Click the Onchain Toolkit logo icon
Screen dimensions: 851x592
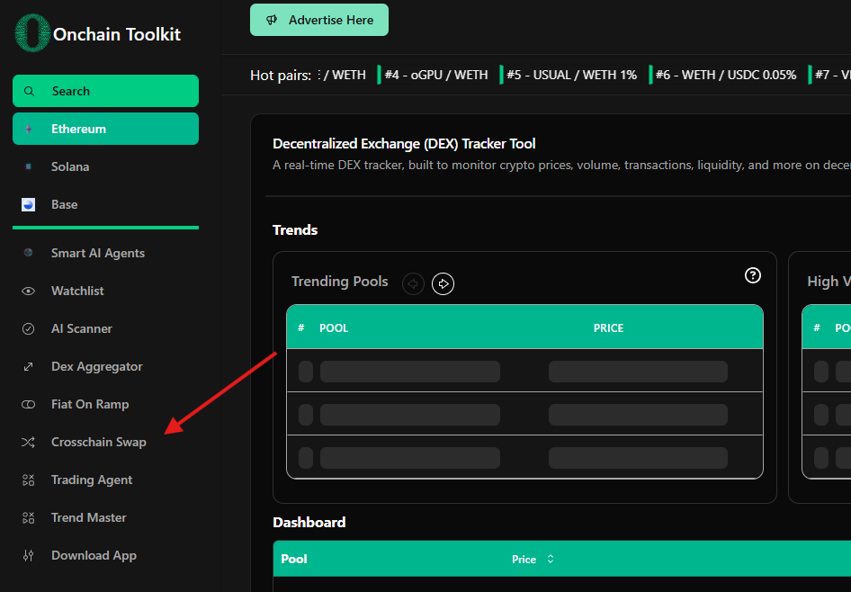tap(31, 33)
